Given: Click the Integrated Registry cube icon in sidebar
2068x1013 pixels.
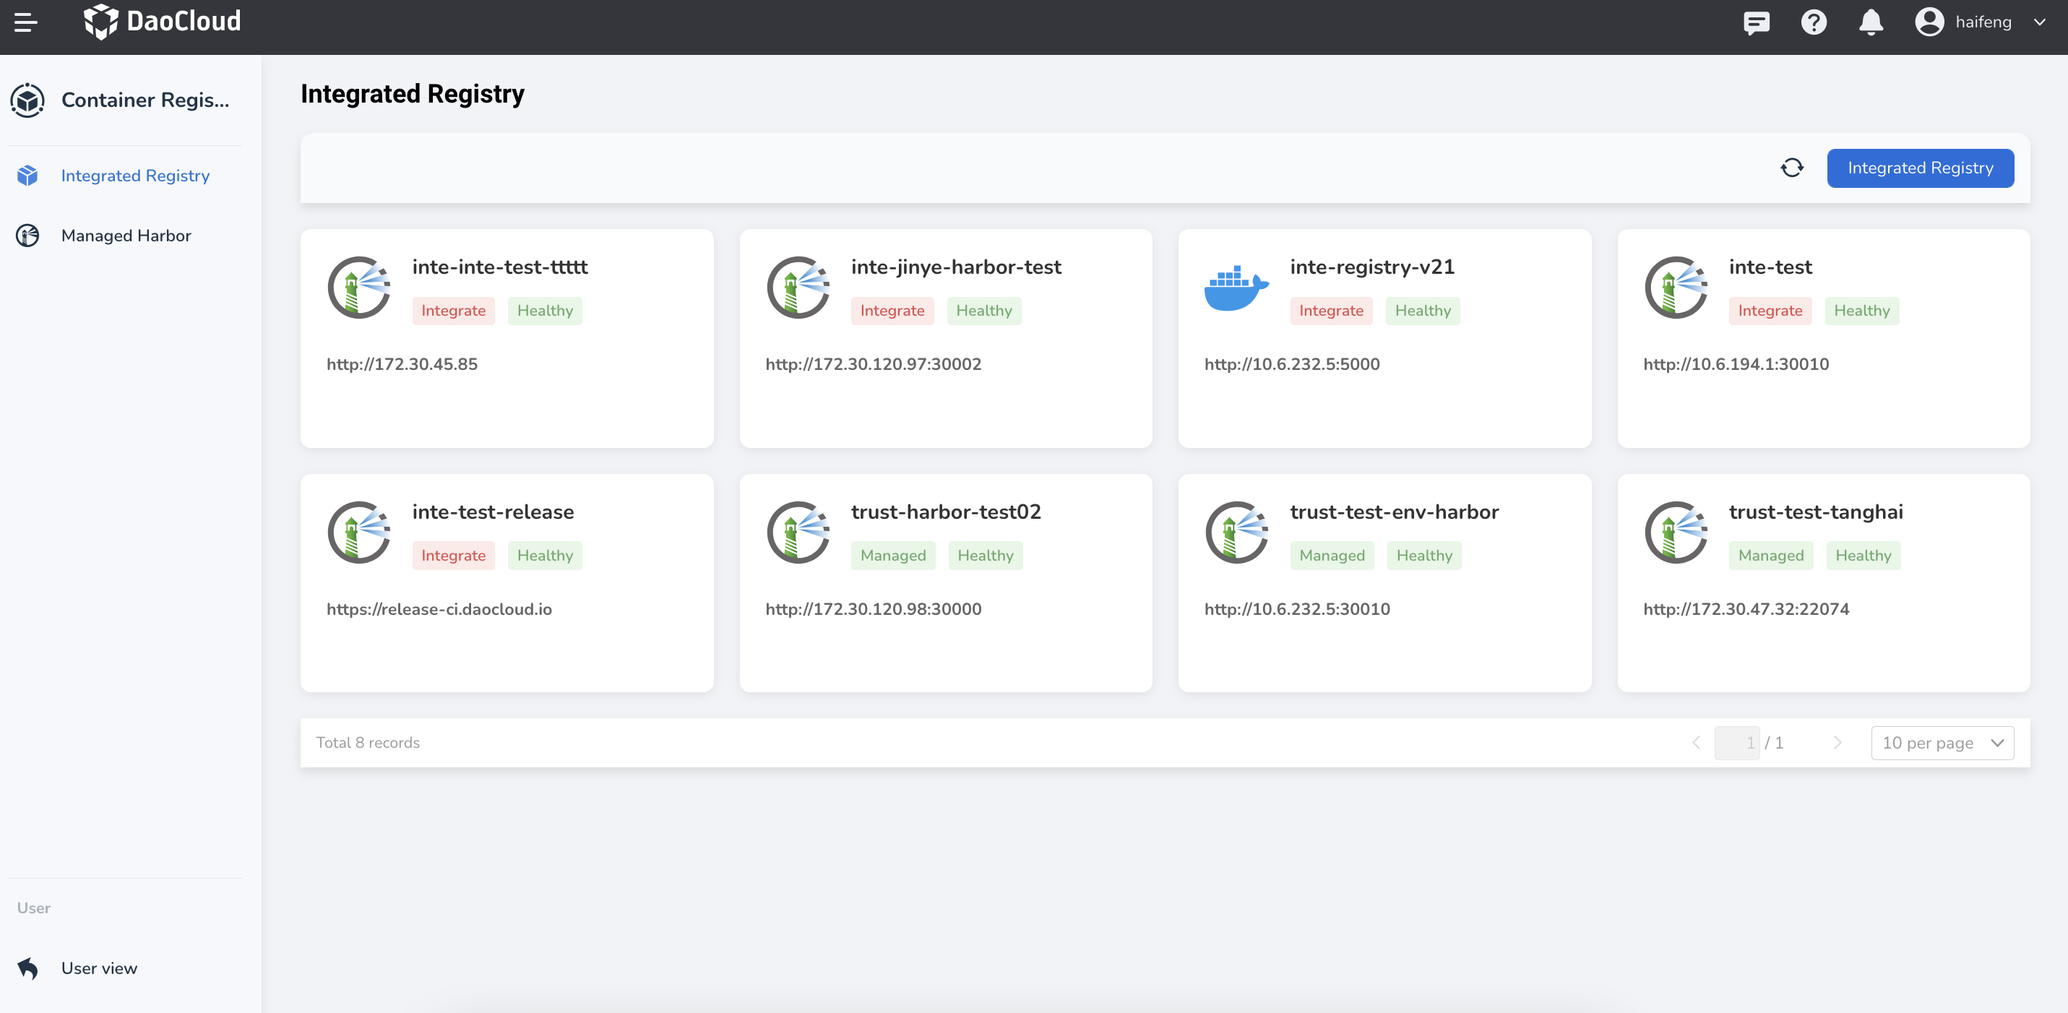Looking at the screenshot, I should point(28,176).
